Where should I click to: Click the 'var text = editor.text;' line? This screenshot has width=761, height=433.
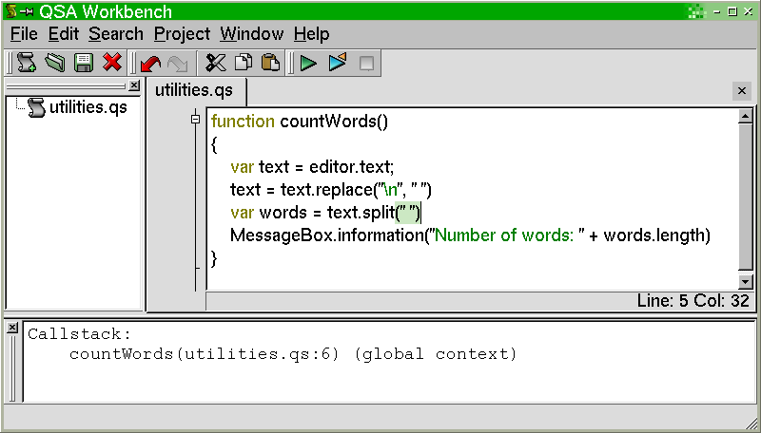312,167
